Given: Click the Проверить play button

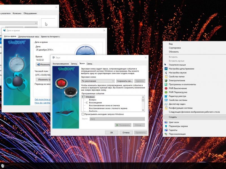Looking at the screenshot, I should (123, 125).
